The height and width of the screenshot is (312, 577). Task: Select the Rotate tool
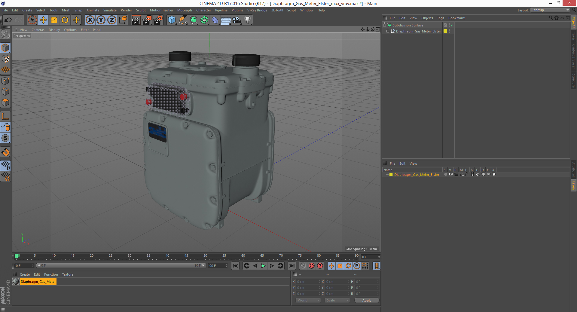coord(65,20)
